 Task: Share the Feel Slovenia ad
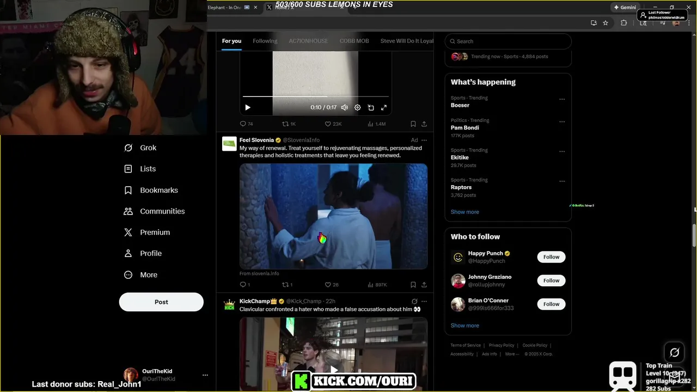click(x=424, y=285)
